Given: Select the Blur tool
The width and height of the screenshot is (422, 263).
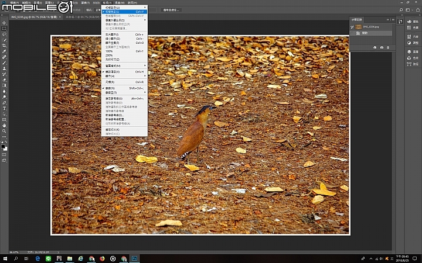Looking at the screenshot, I should (x=4, y=91).
